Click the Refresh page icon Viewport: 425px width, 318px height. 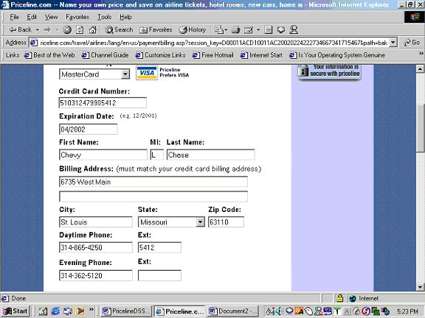pos(80,29)
